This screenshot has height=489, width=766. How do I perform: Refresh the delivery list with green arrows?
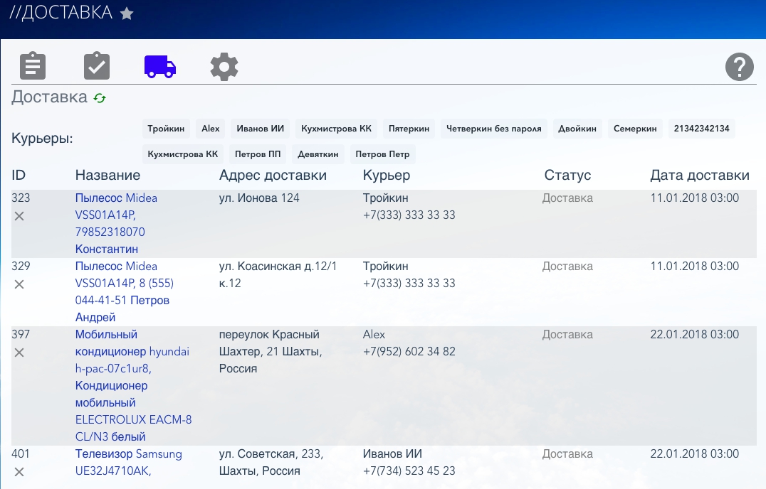[x=100, y=98]
